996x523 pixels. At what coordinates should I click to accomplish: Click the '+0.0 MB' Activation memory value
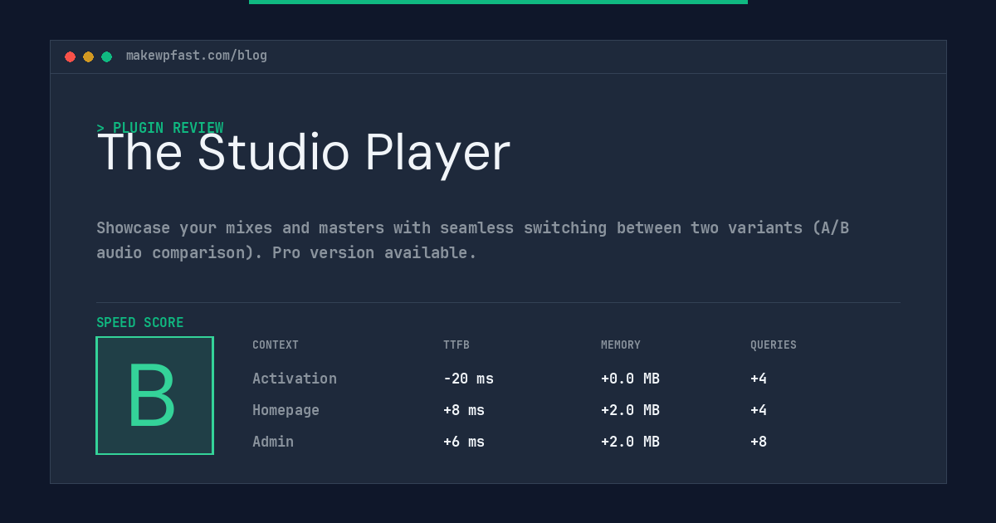point(630,379)
